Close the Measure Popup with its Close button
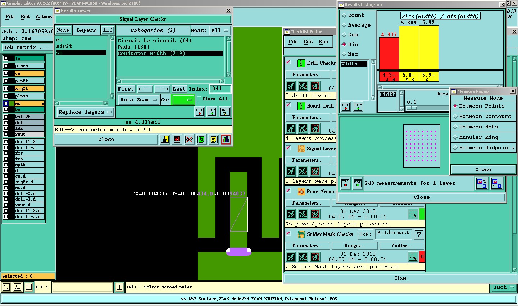This screenshot has width=518, height=306. [483, 170]
